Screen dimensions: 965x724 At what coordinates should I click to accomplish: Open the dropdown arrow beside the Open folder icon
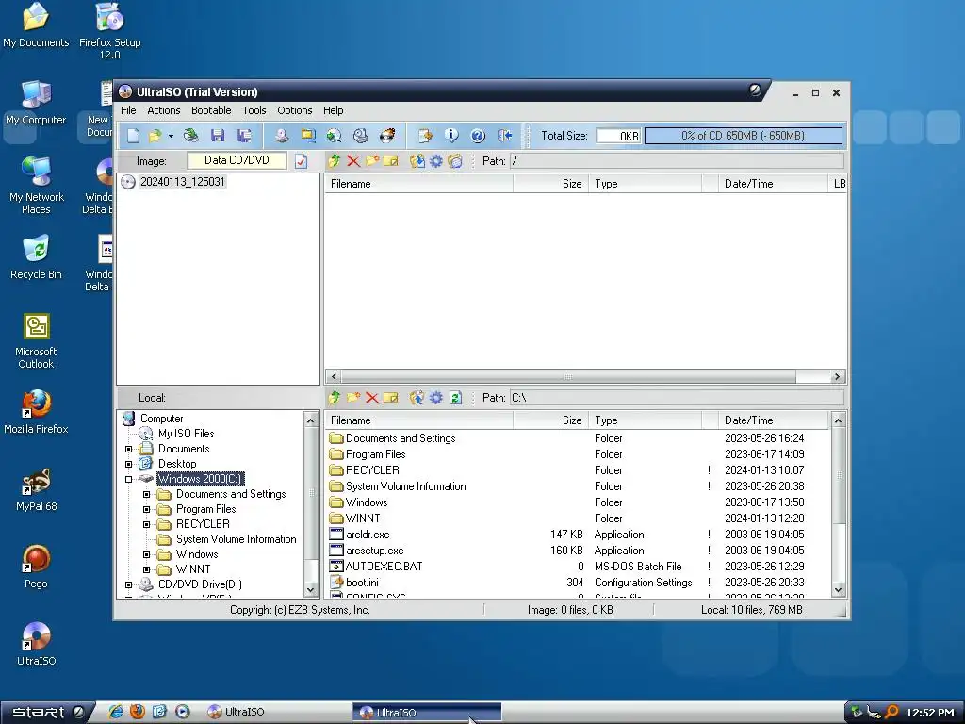click(x=171, y=136)
